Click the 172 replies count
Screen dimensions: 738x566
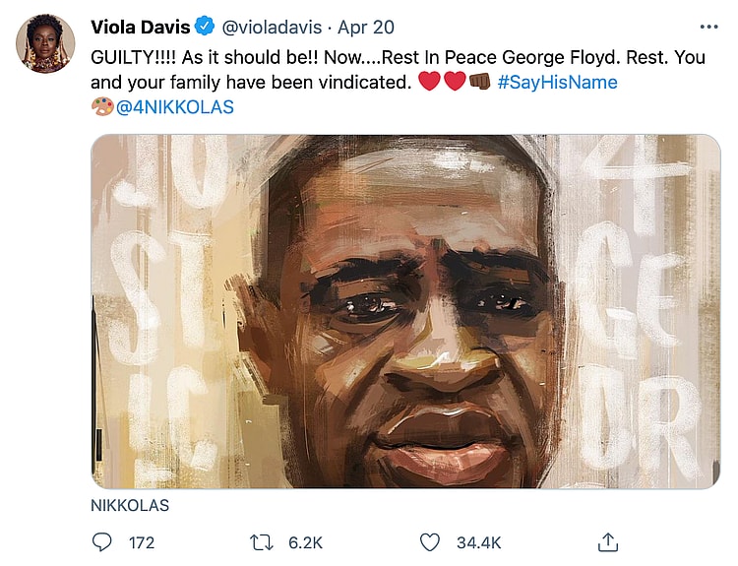tap(142, 542)
